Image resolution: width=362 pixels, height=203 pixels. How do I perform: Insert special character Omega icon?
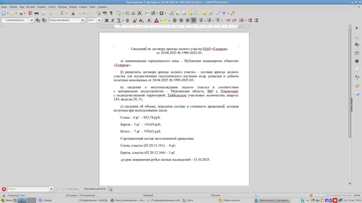[x=162, y=14]
